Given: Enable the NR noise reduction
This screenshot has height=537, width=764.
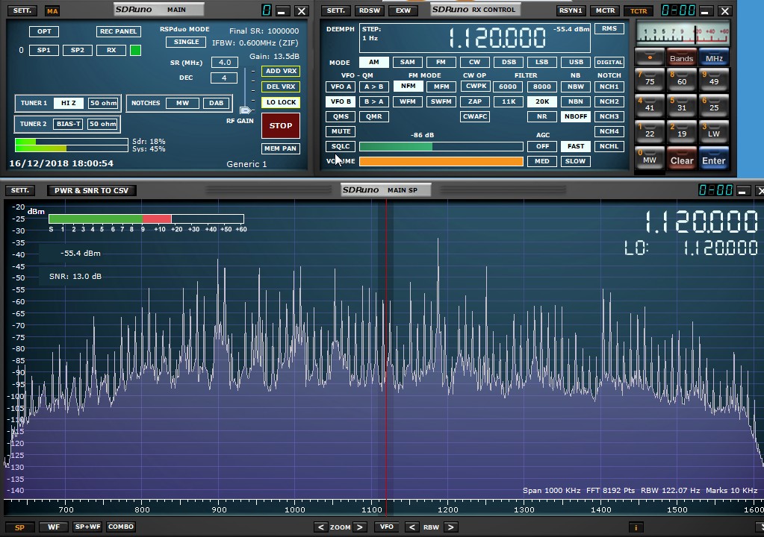Looking at the screenshot, I should 541,117.
